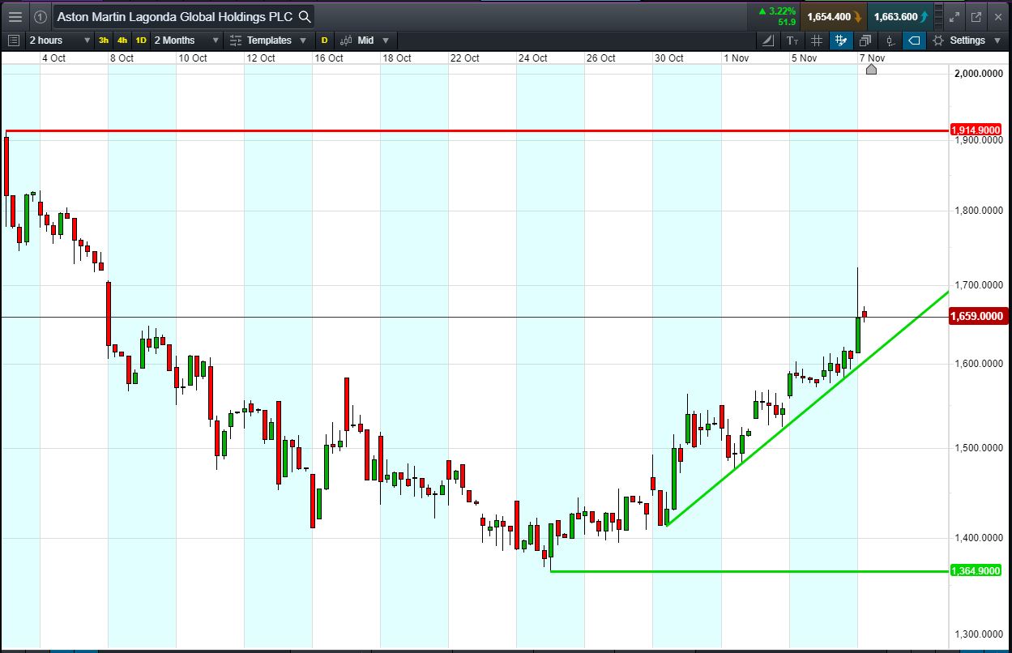Image resolution: width=1012 pixels, height=653 pixels.
Task: Open the hamburger main menu
Action: coord(15,16)
